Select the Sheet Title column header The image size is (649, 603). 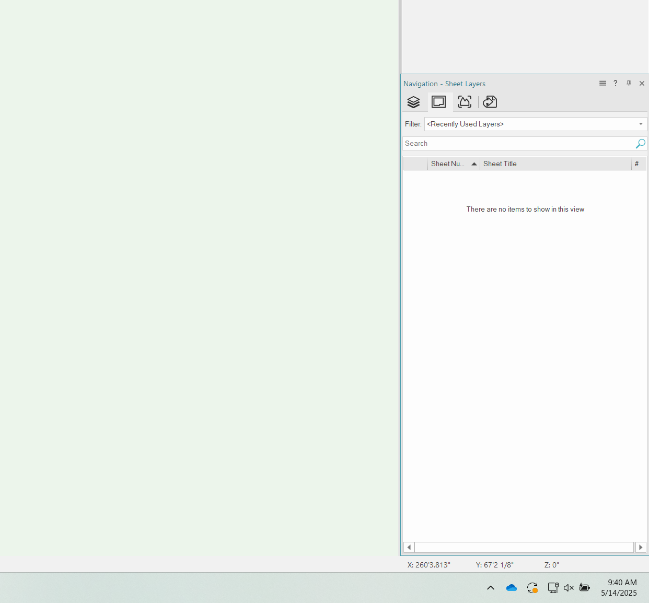click(500, 164)
